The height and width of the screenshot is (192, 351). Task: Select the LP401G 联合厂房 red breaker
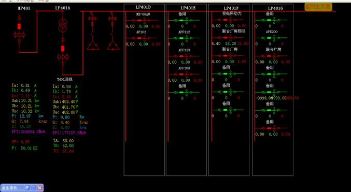click(269, 56)
